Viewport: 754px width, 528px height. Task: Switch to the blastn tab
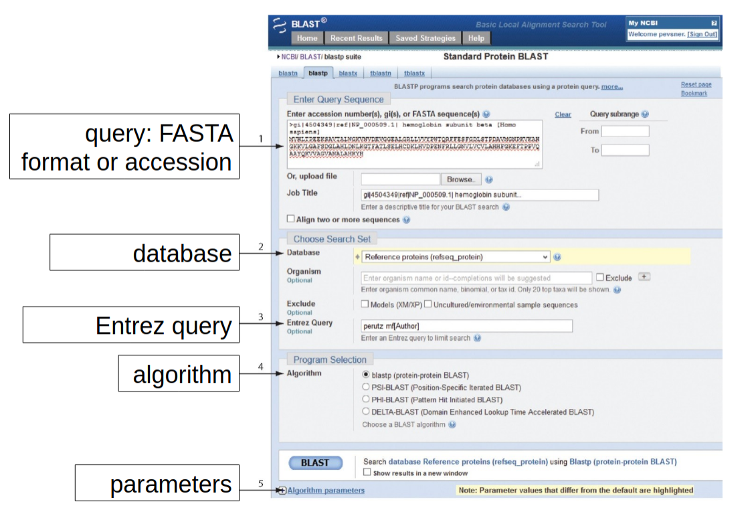[x=288, y=73]
